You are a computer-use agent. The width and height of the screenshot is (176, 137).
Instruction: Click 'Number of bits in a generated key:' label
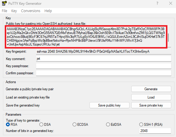tap(30, 131)
